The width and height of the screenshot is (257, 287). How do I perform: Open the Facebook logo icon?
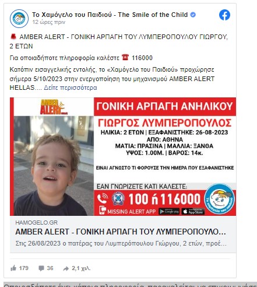[224, 15]
